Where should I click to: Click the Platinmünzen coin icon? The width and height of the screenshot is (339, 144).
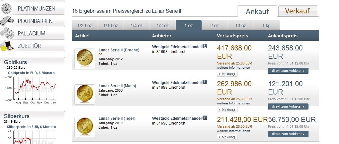(x=7, y=9)
